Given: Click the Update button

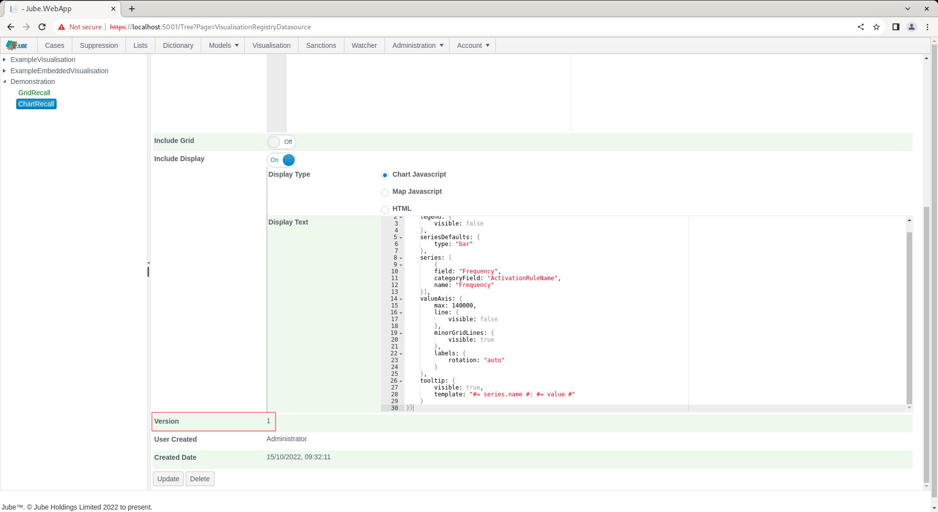Looking at the screenshot, I should [x=168, y=479].
